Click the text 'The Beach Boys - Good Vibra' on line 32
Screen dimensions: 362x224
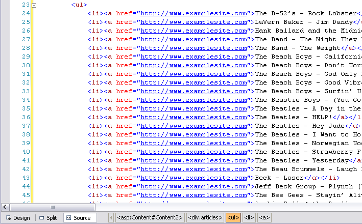[x=308, y=82]
